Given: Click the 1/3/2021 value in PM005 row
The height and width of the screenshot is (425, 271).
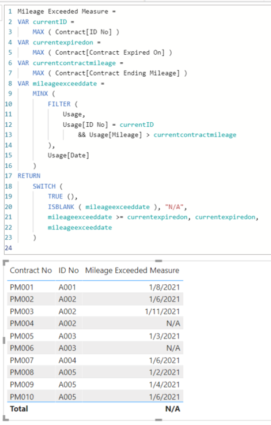Looking at the screenshot, I should (x=164, y=336).
